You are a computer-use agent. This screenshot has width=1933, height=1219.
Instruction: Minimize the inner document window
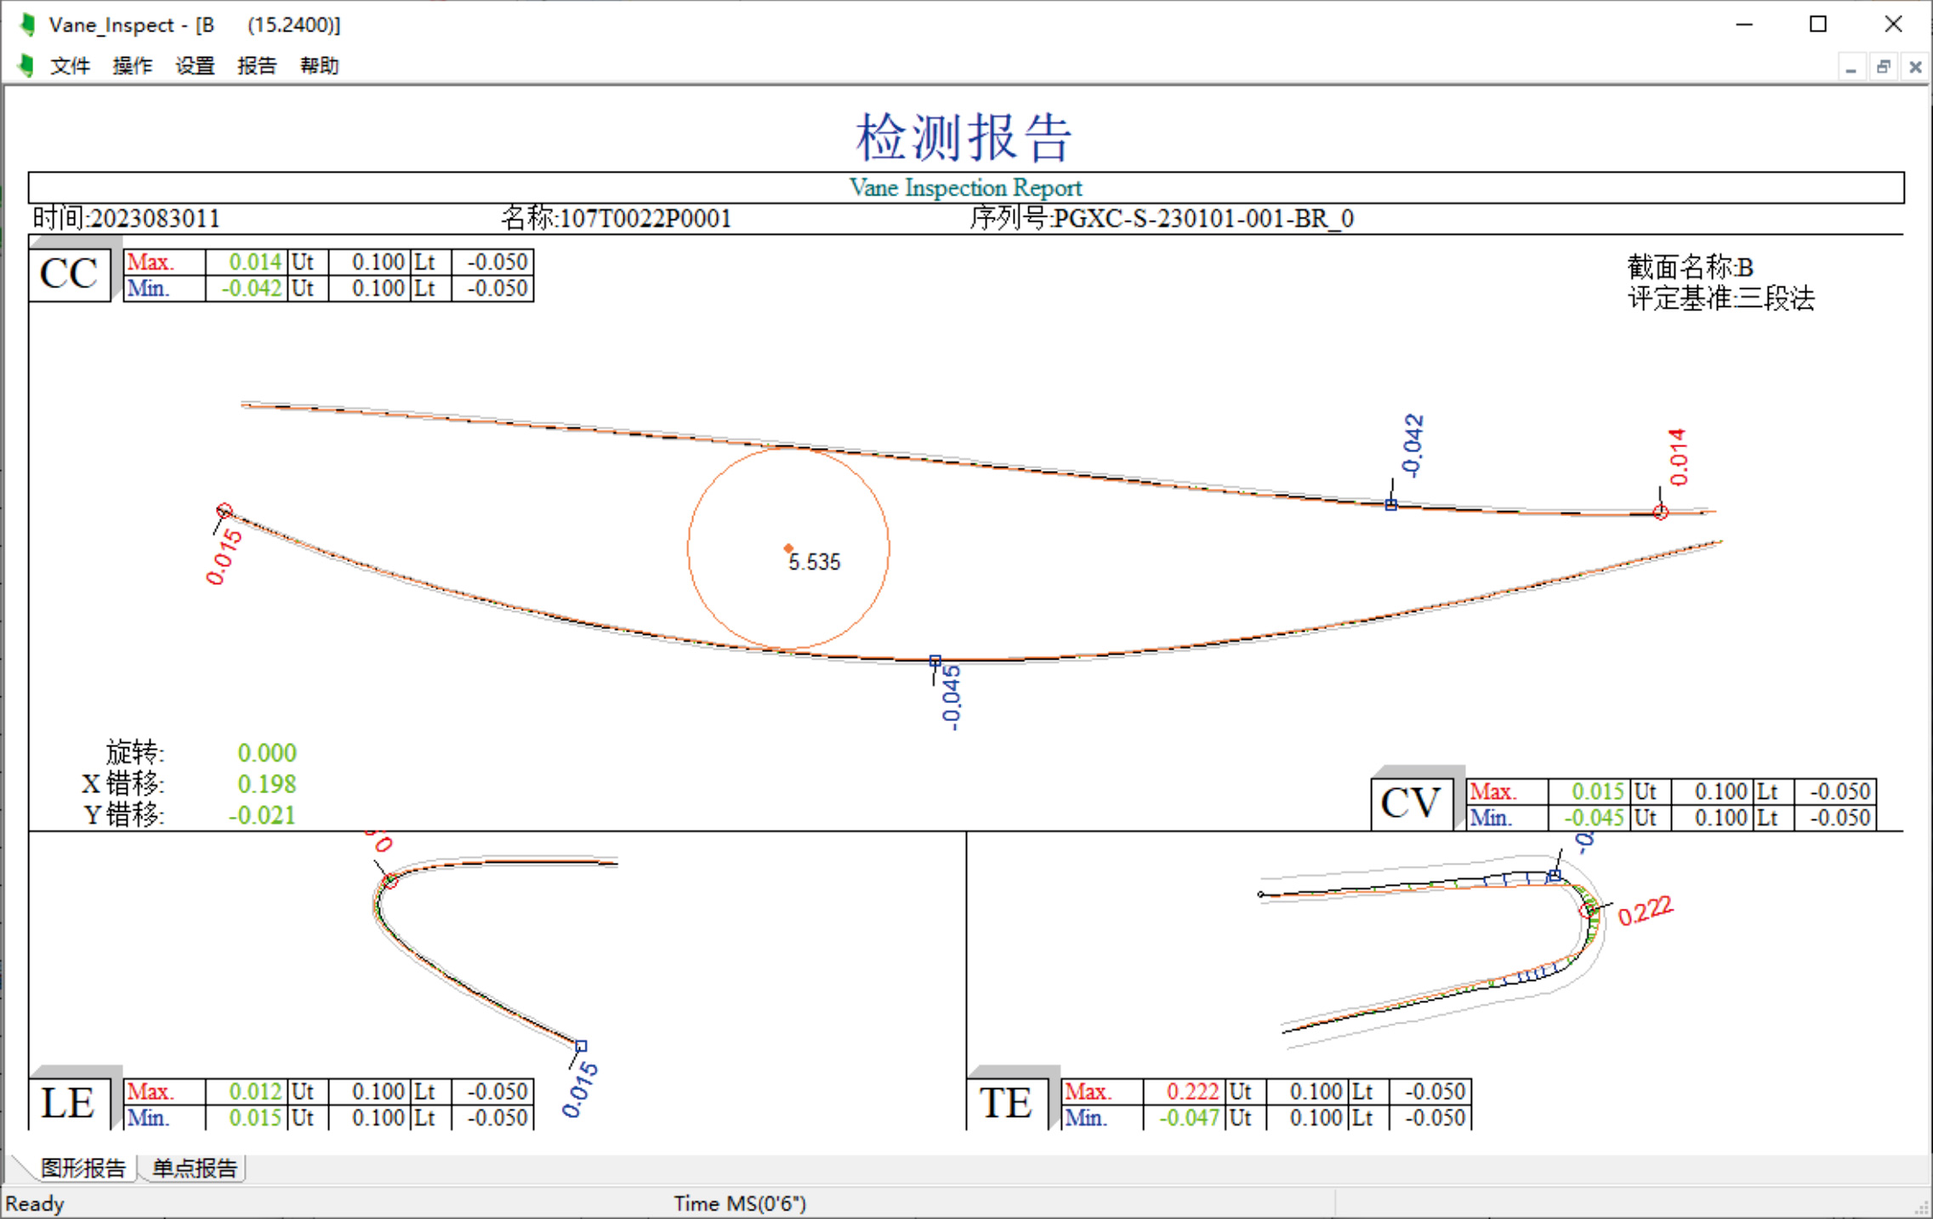(x=1851, y=67)
